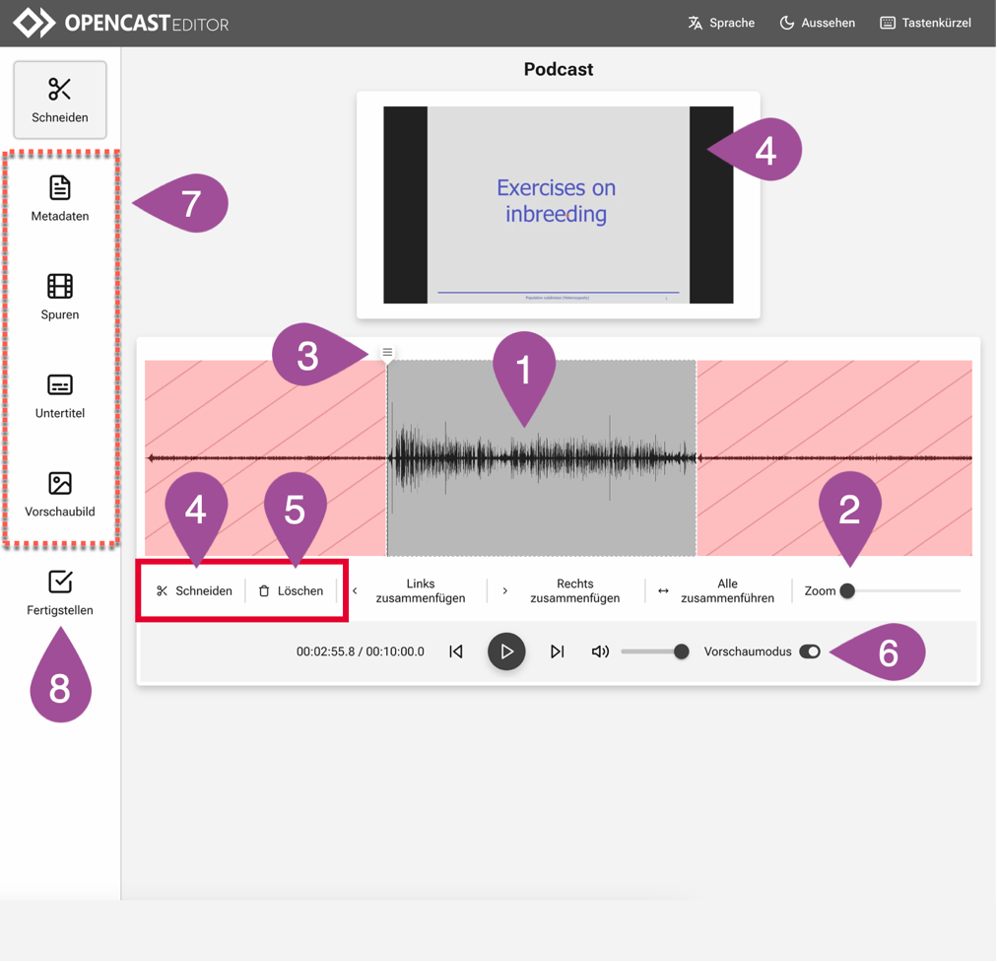Click the OPENCAST Editor logo
Screen dimensions: 997x962
120,23
